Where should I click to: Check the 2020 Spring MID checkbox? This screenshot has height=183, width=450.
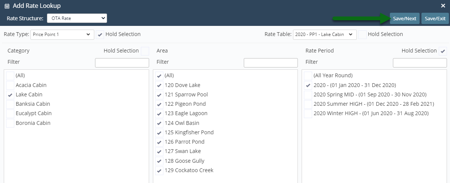(308, 95)
